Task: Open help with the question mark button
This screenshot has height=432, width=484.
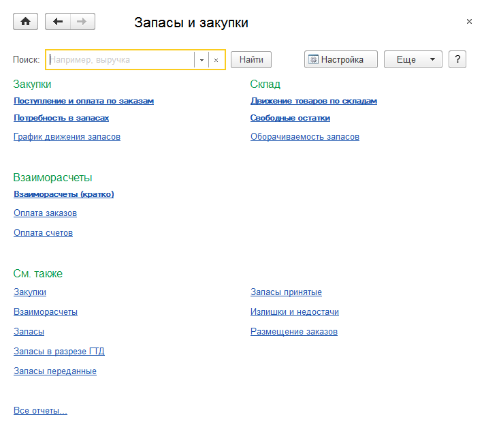Action: pos(458,59)
